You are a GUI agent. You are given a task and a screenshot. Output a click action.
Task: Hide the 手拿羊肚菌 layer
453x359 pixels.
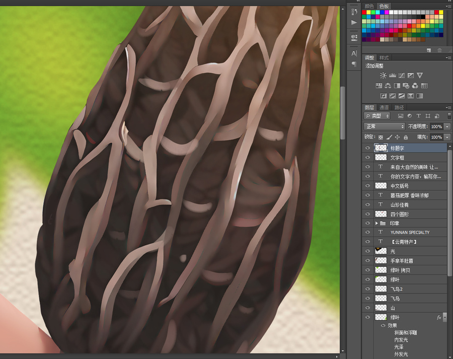coord(367,260)
